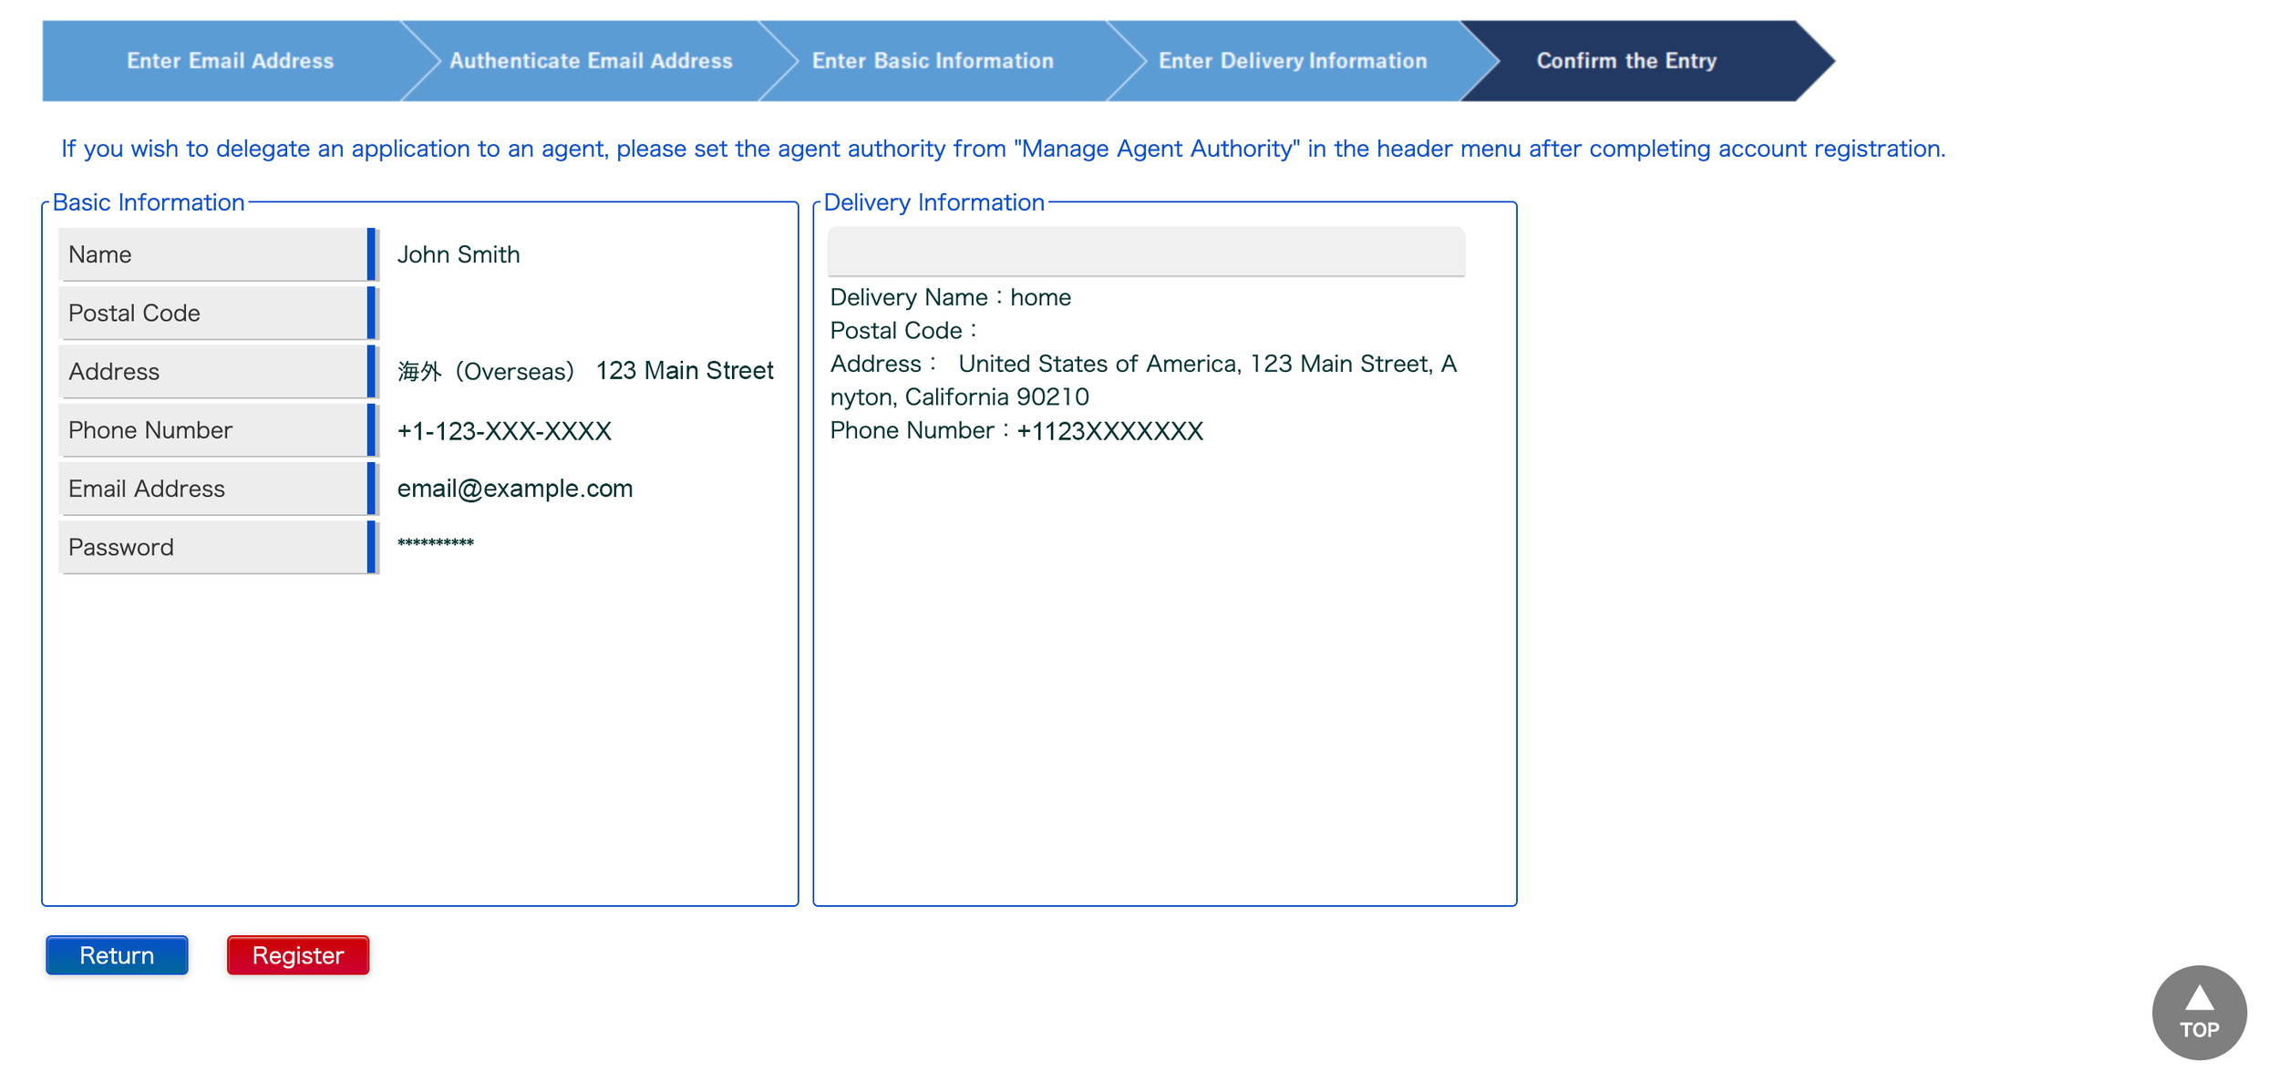Click the Email Address field label
The image size is (2279, 1092).
(x=147, y=489)
